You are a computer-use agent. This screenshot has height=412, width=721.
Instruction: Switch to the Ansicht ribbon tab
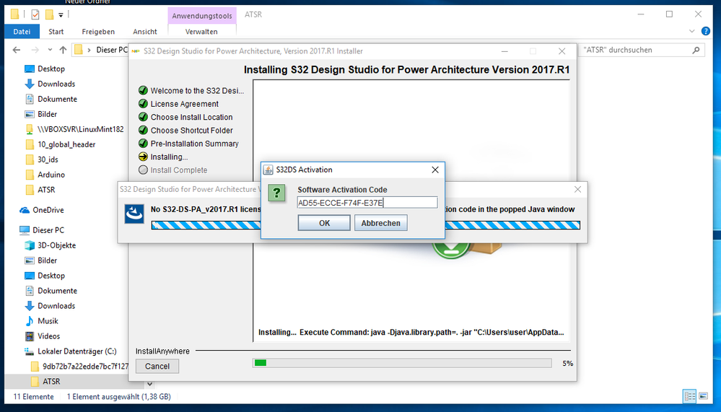coord(145,31)
